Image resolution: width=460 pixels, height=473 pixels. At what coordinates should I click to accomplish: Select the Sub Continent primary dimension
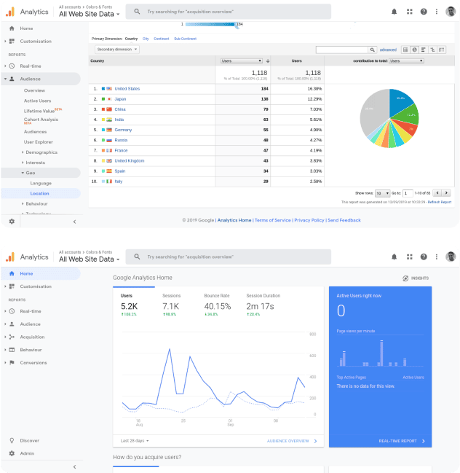[185, 39]
